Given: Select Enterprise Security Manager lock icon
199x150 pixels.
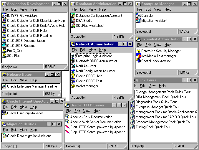Looking at the screenshot, I should click(138, 51).
